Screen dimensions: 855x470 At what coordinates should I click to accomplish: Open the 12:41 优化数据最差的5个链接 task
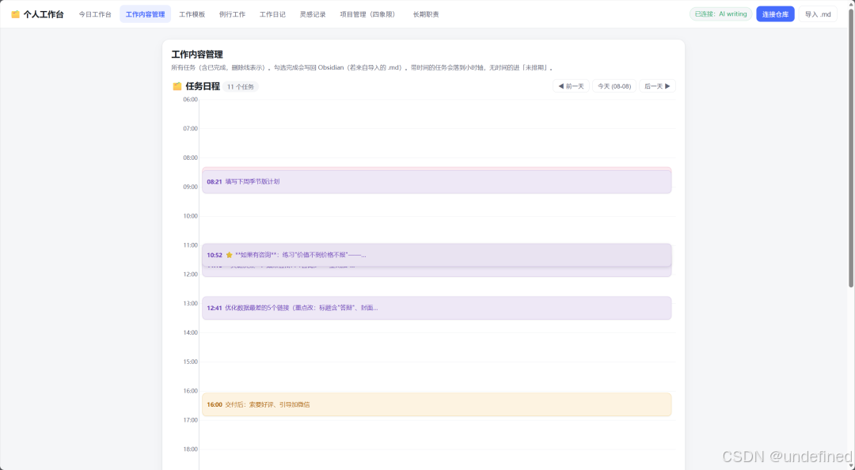click(437, 308)
